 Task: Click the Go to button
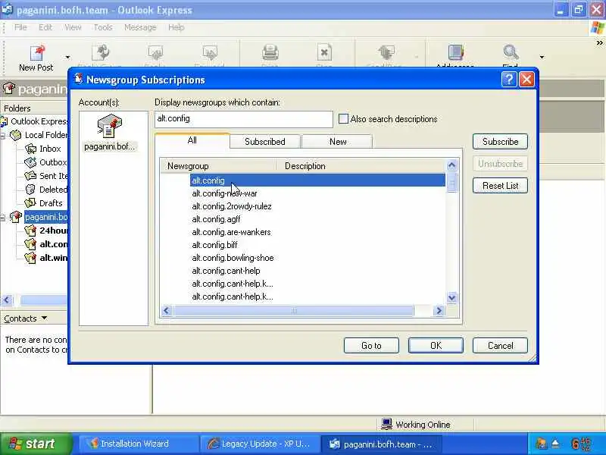(x=371, y=346)
